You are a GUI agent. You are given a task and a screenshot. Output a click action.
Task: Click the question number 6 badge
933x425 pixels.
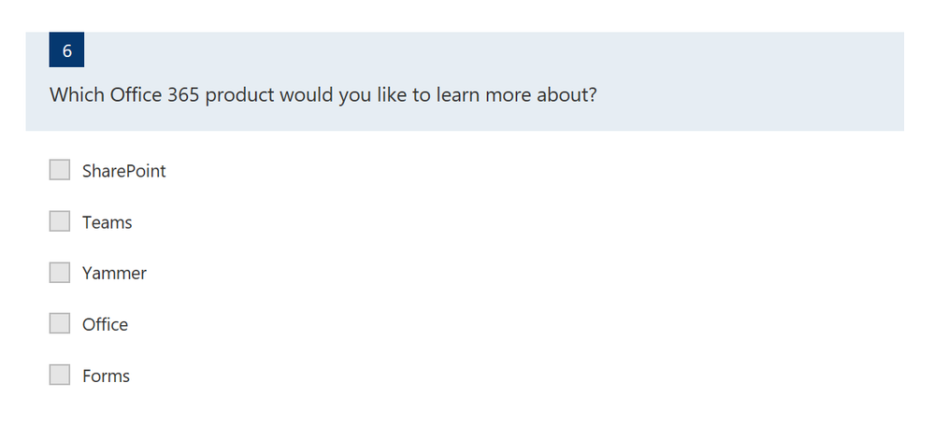click(66, 50)
